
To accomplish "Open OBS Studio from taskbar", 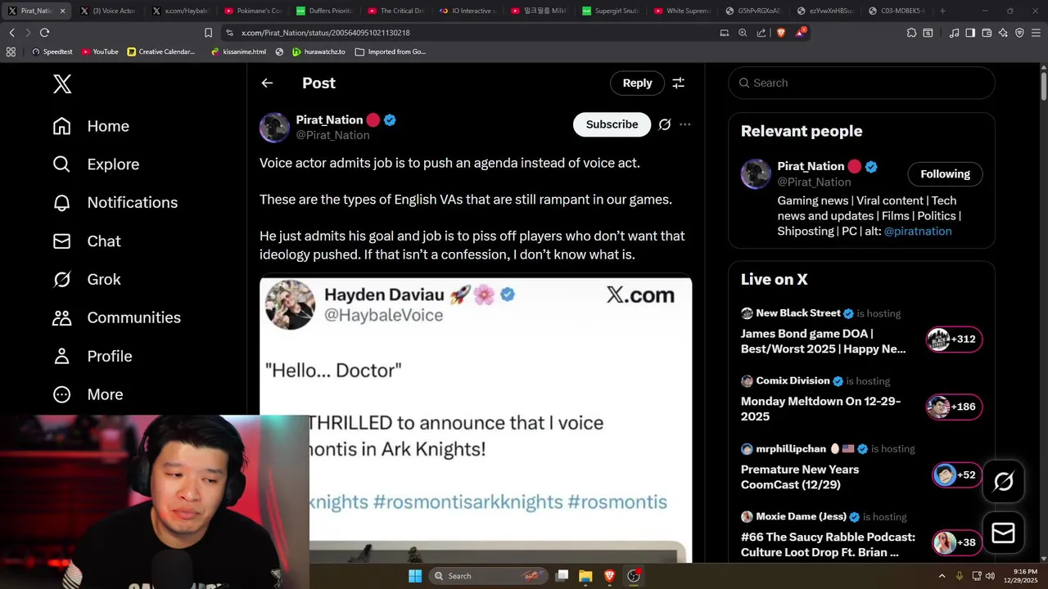I will pos(633,576).
